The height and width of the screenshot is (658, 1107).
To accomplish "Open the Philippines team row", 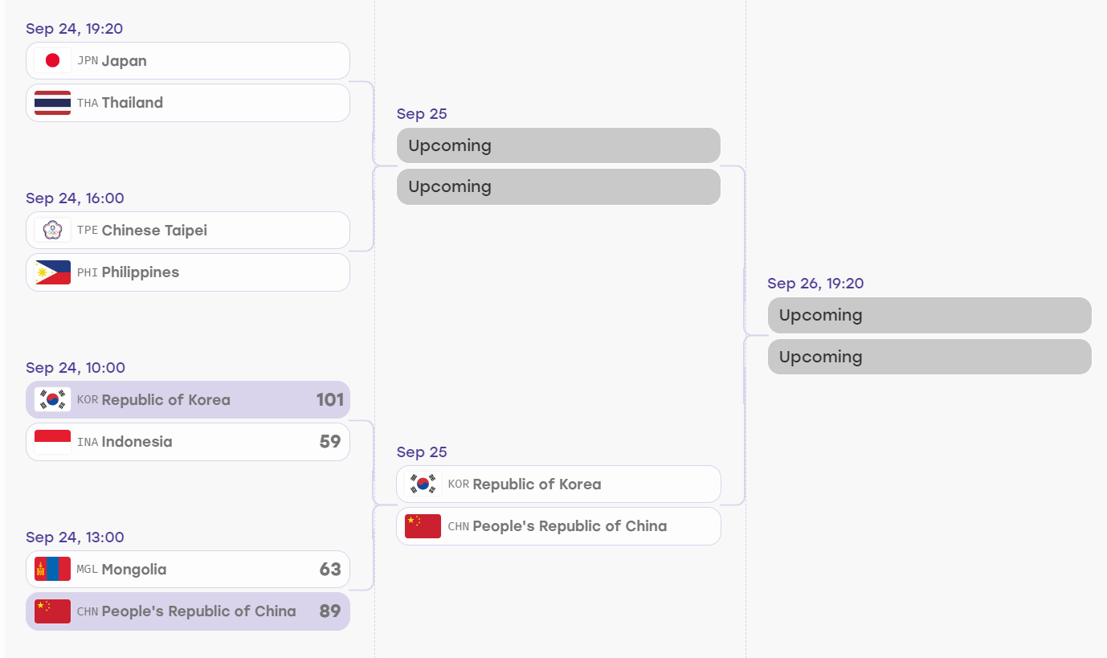I will pos(188,272).
